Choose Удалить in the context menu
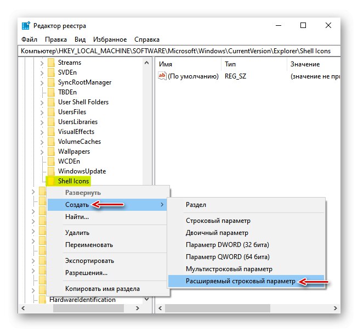Image resolution: width=358 pixels, height=331 pixels. [x=107, y=233]
